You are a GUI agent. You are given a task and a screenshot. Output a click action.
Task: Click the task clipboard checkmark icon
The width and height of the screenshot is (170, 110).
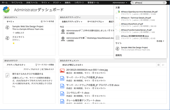[7, 75]
